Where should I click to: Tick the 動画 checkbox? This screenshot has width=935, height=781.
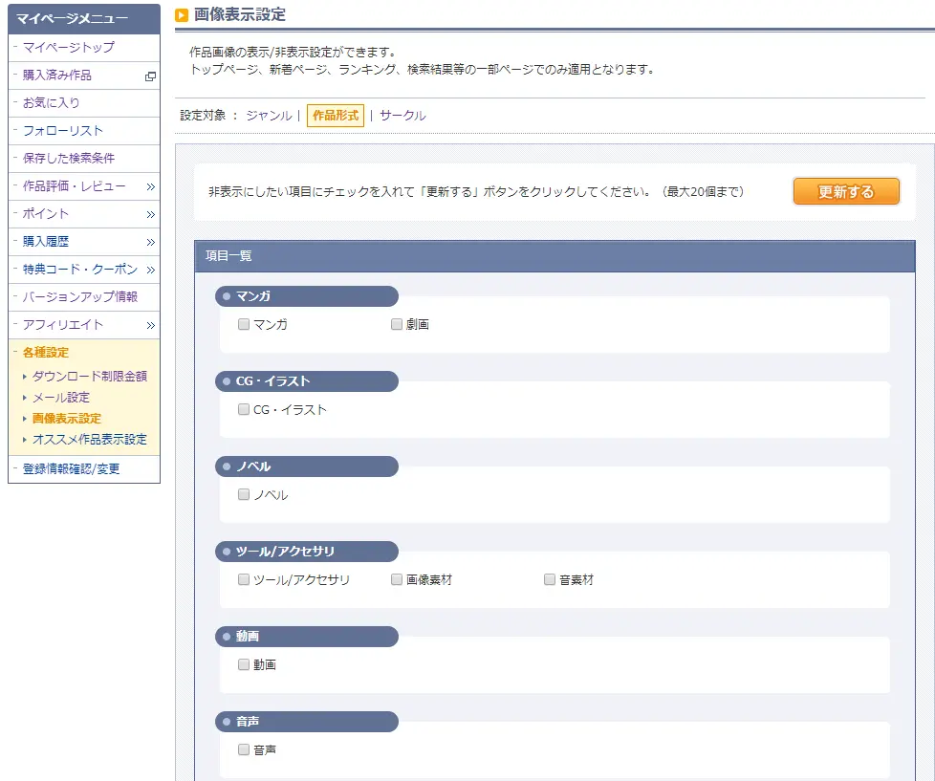click(x=243, y=664)
